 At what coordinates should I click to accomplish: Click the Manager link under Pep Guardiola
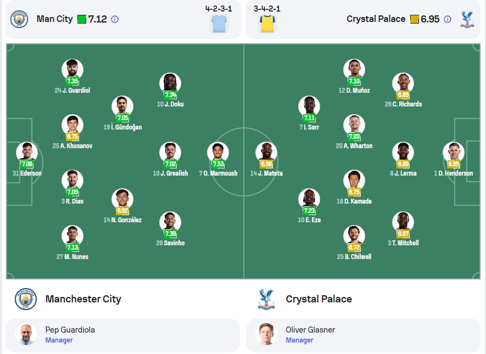point(59,340)
